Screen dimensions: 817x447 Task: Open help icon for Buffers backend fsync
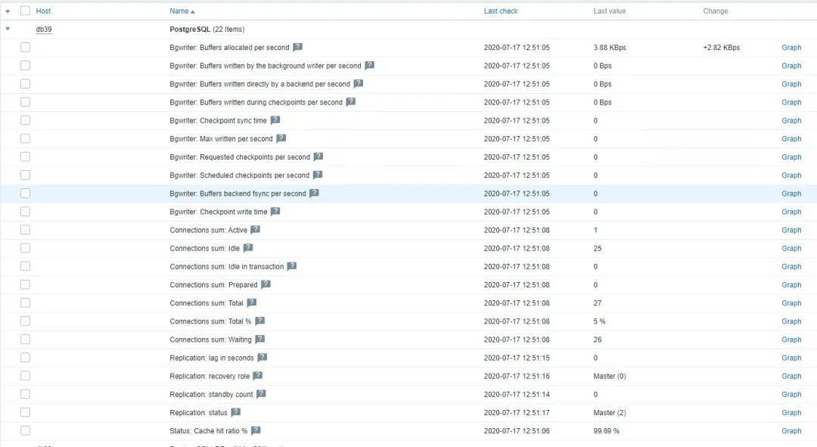tap(314, 193)
